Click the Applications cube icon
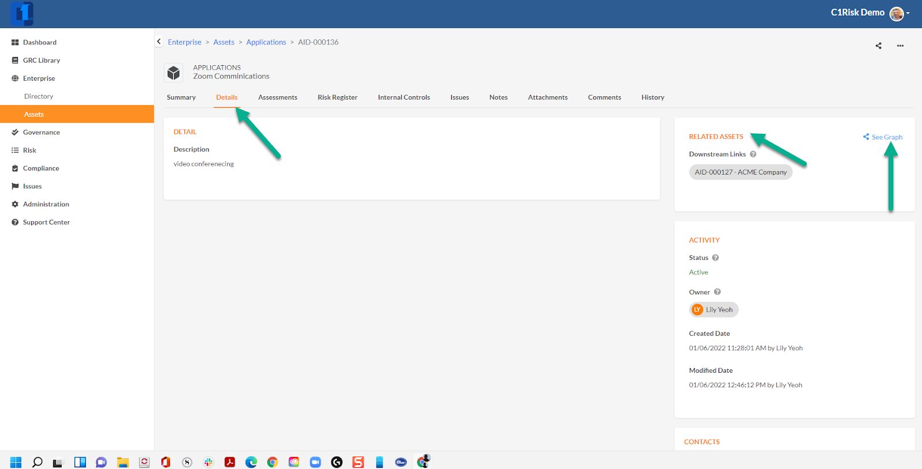The height and width of the screenshot is (469, 922). tap(173, 73)
